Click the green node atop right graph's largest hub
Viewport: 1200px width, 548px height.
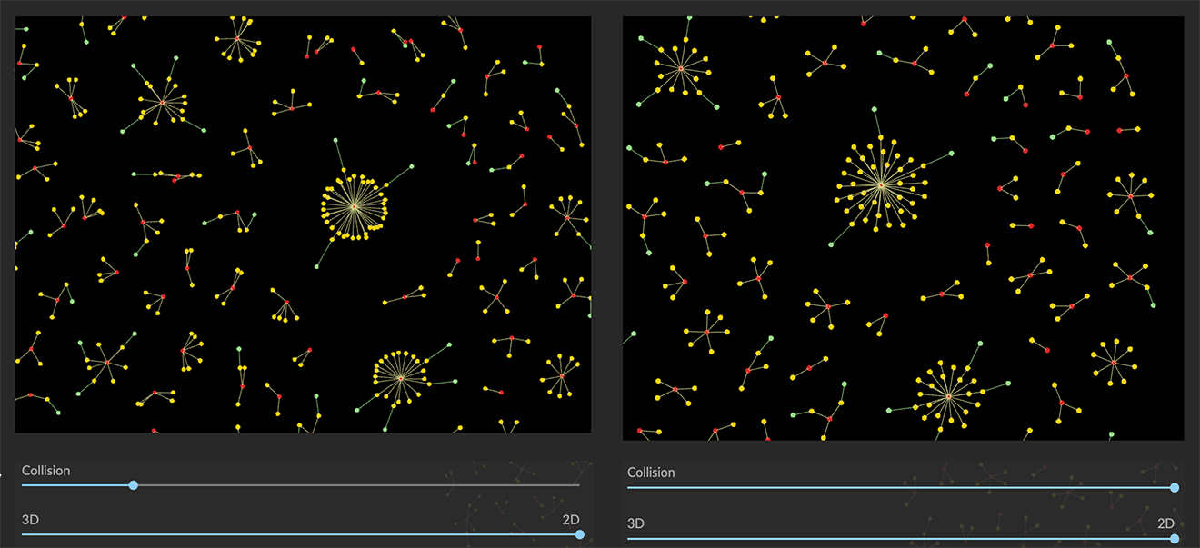click(874, 109)
